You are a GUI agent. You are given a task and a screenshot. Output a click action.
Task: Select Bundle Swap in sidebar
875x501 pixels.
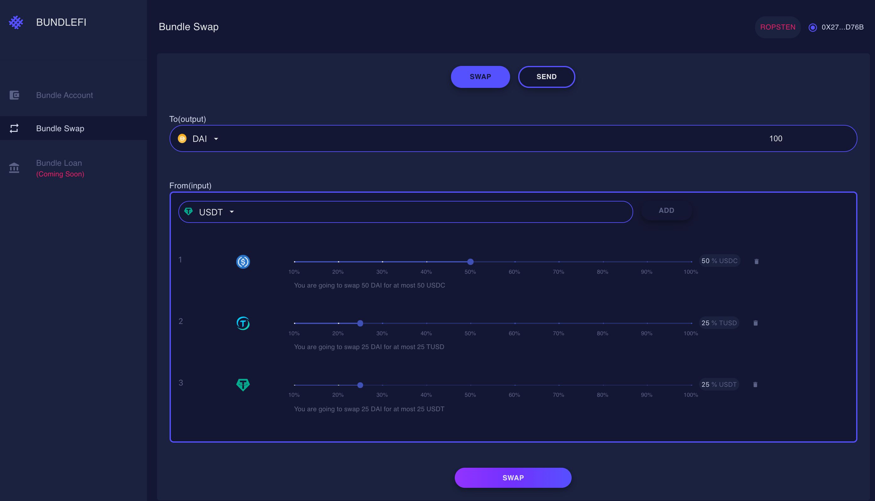(x=74, y=128)
